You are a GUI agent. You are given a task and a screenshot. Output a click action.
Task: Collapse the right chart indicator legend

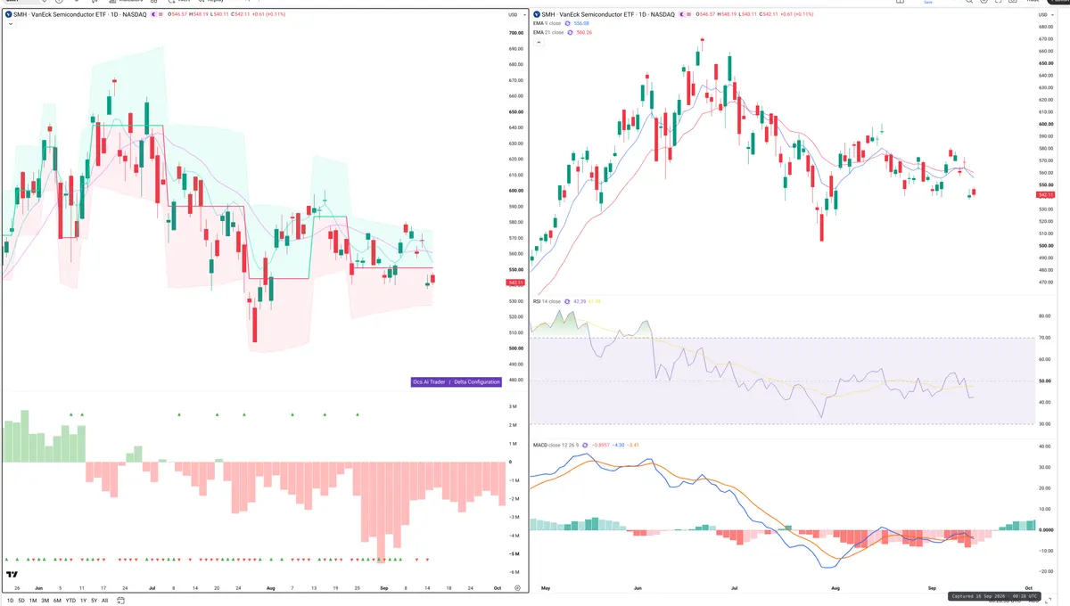pos(539,42)
